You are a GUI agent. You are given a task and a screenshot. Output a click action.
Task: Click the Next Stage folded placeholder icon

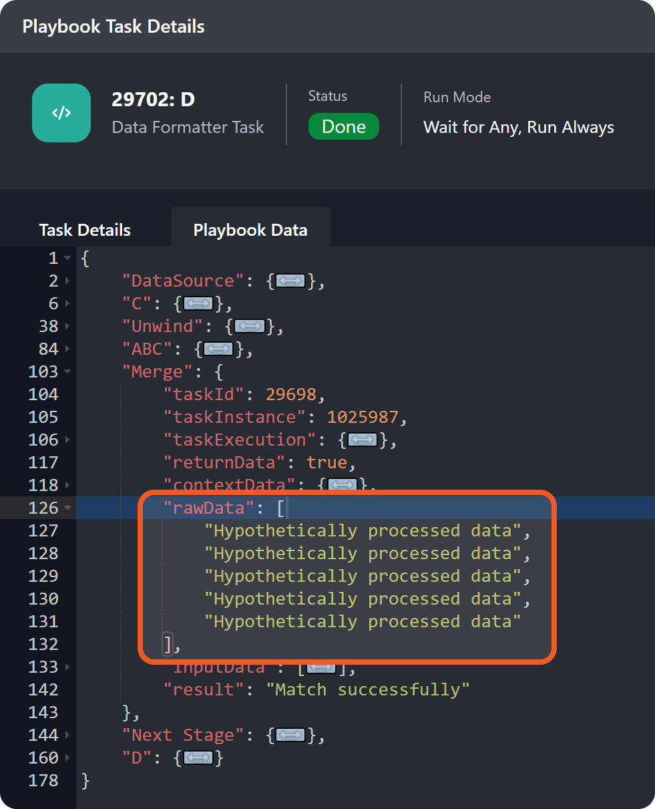(290, 736)
